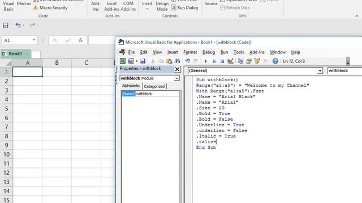
Task: Click the VBA editor menu bar Excel icon
Action: 122,52
